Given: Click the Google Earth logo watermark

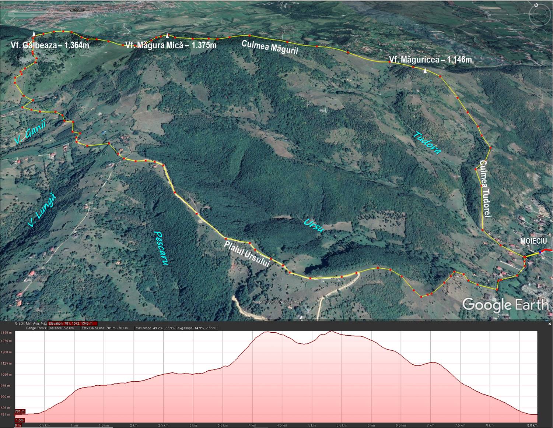Looking at the screenshot, I should (505, 305).
